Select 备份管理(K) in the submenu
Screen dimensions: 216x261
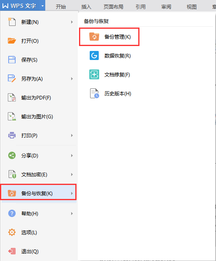[109, 37]
